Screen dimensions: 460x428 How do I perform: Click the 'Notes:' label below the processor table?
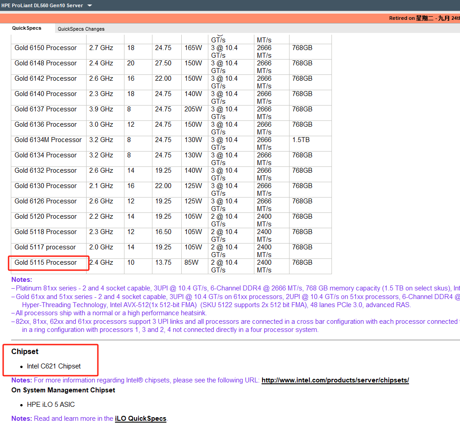[22, 280]
